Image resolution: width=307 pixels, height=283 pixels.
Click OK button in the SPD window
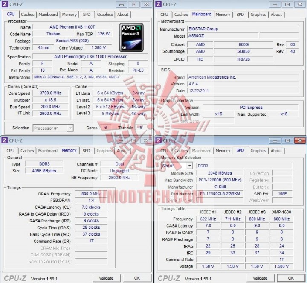coord(291,278)
